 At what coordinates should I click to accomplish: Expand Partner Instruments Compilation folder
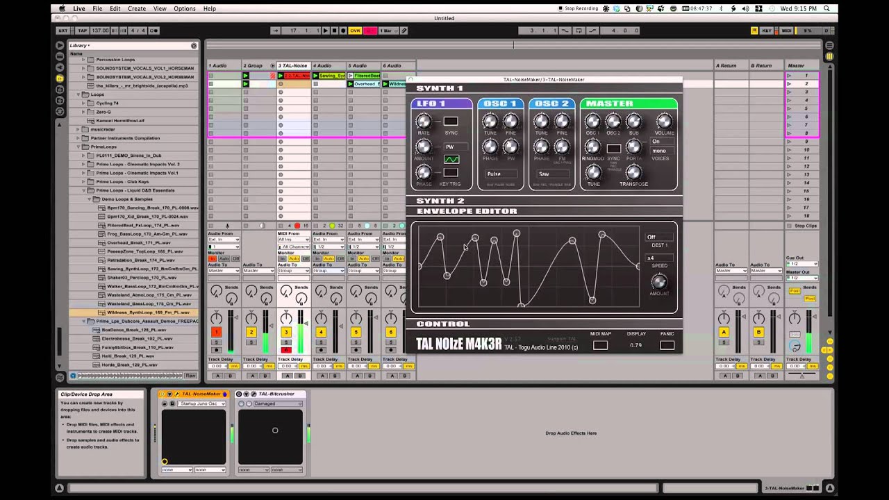click(x=78, y=138)
